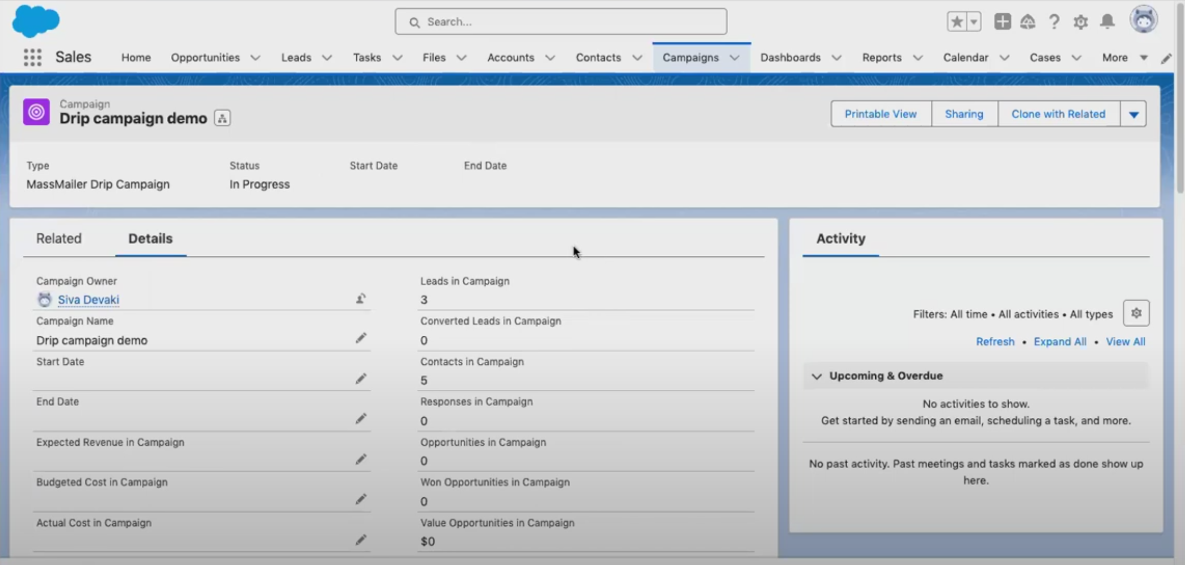Click the Favorites star icon

tap(957, 22)
